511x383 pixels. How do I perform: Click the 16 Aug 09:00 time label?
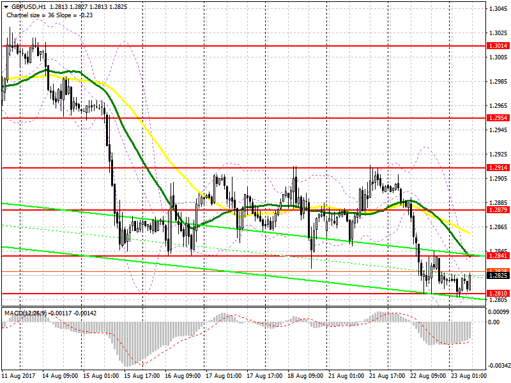pos(183,376)
